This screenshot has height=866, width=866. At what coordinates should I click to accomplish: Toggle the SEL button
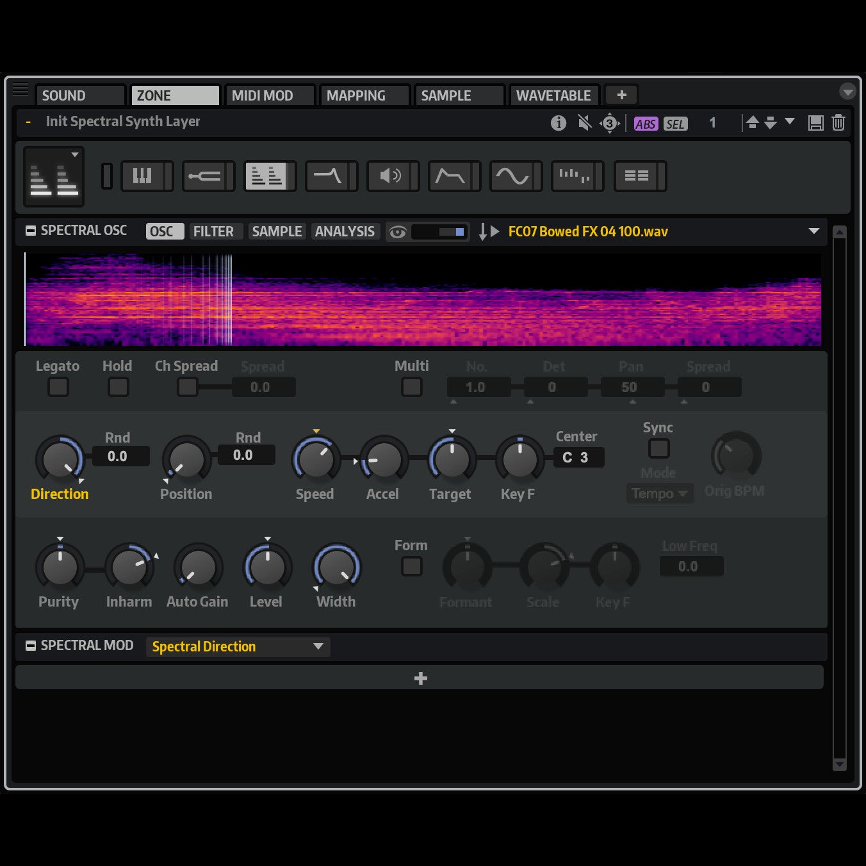(x=675, y=124)
